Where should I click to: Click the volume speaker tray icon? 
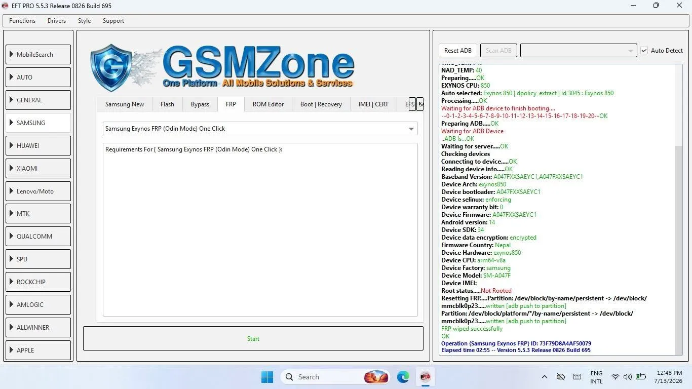pos(628,377)
